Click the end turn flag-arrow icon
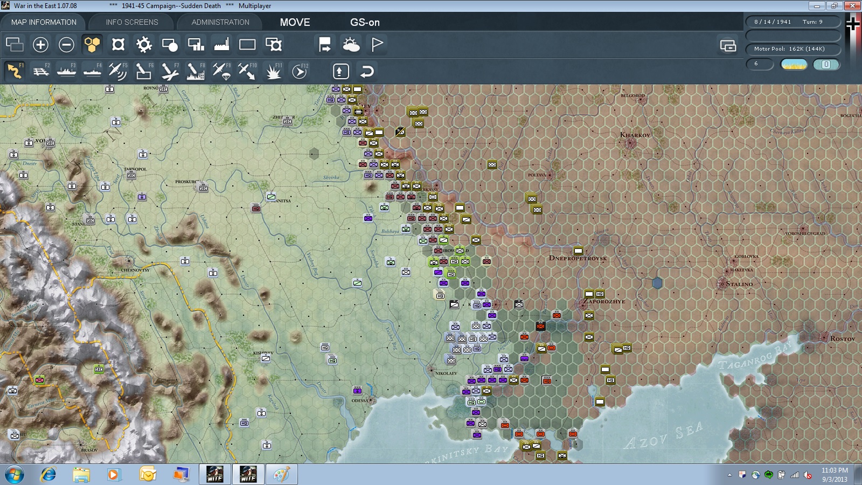The width and height of the screenshot is (862, 485). tap(325, 45)
